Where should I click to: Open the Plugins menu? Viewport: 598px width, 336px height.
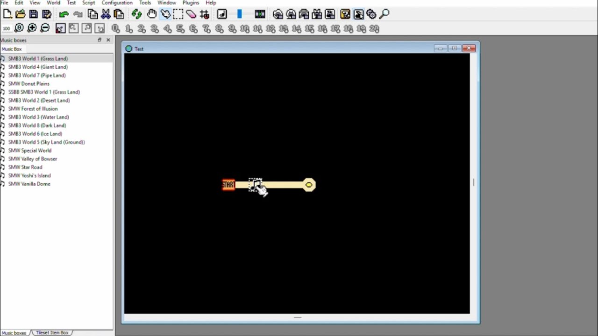click(191, 3)
